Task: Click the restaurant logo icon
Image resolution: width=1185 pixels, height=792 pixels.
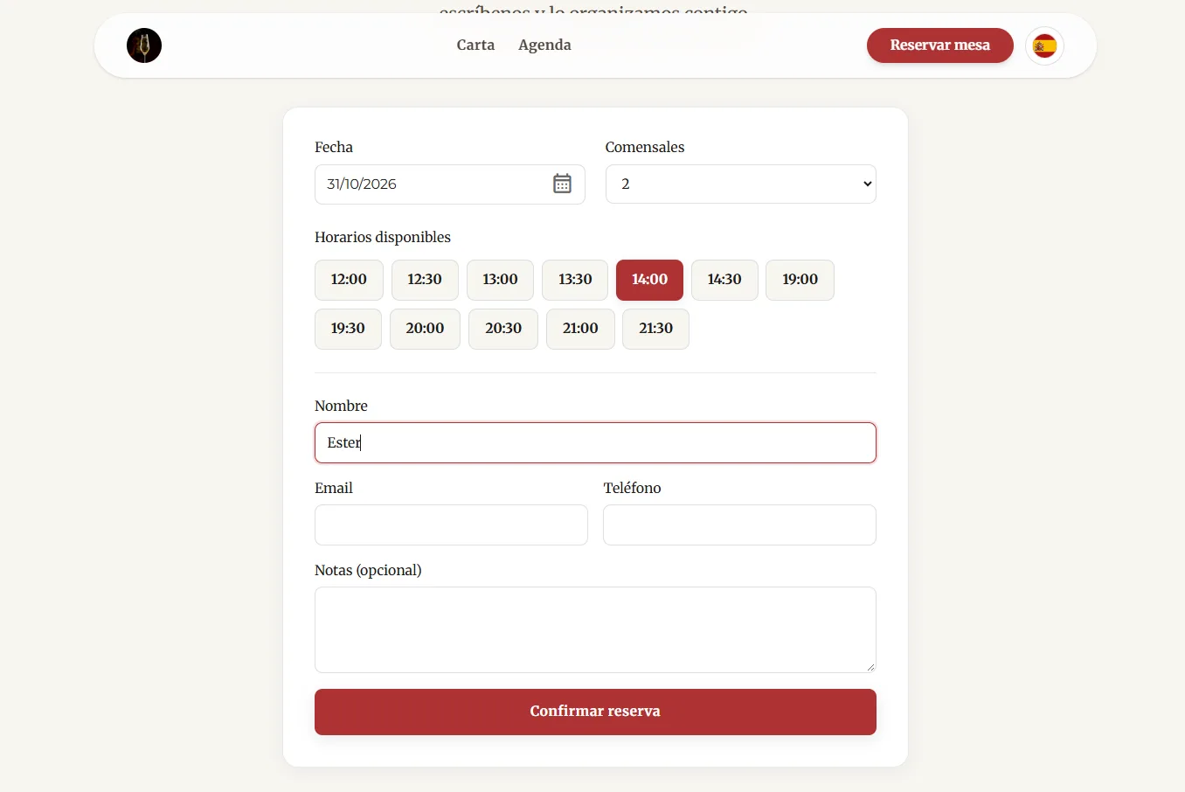Action: 144,45
